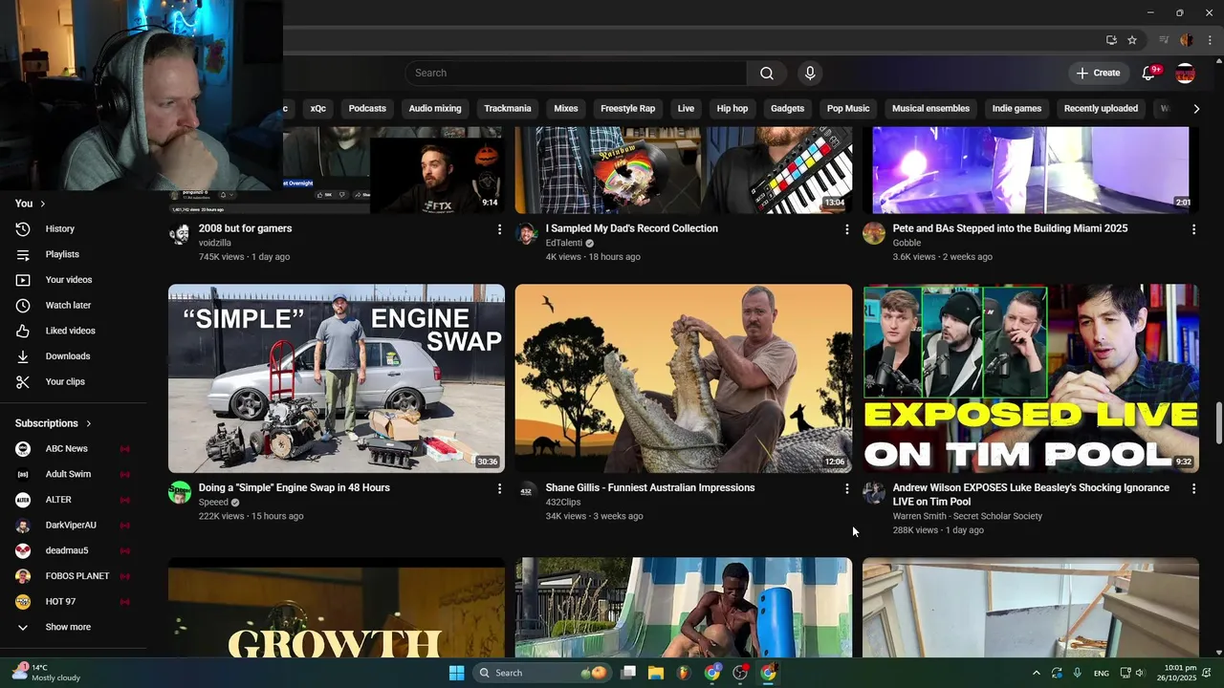The image size is (1224, 688).
Task: Open Your clips in the sidebar
Action: [x=74, y=382]
